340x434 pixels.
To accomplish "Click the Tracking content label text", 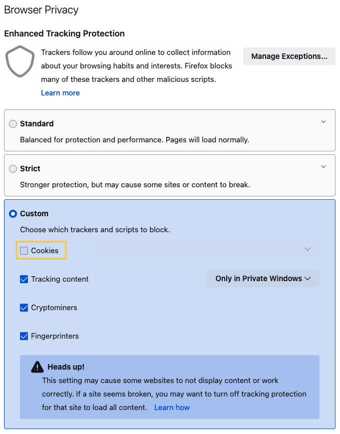I will [60, 279].
